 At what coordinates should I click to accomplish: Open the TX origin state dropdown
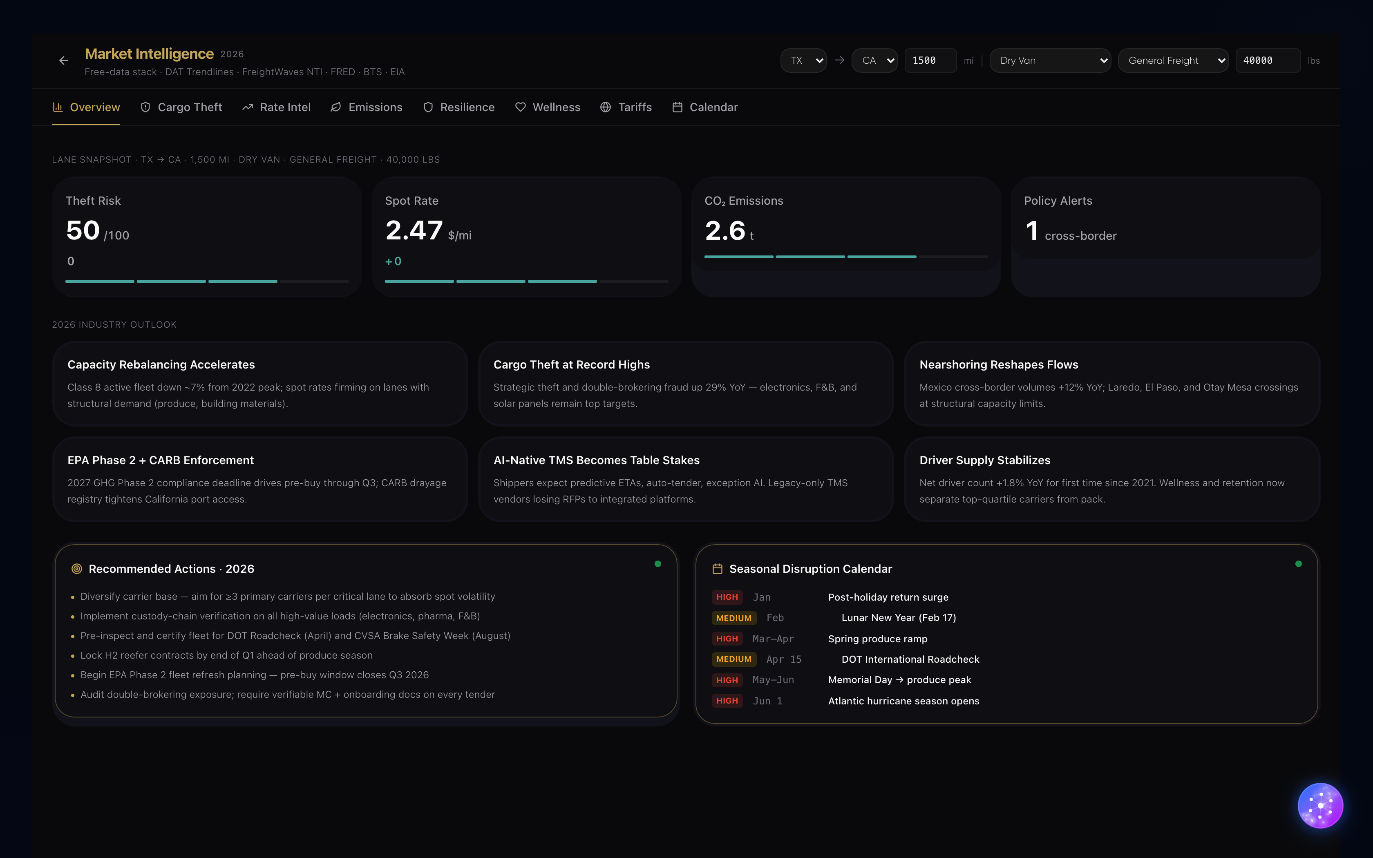click(x=803, y=61)
